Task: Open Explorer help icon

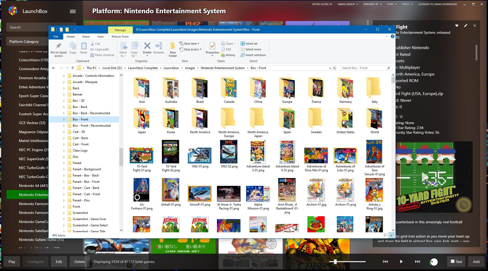Action: 392,37
